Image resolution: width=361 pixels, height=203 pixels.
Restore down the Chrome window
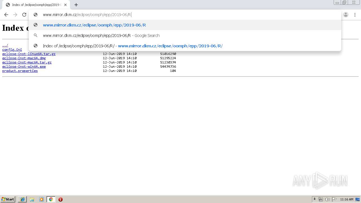point(344,2)
